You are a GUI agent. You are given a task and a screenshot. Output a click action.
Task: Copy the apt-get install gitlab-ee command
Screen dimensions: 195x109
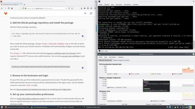tap(83, 68)
